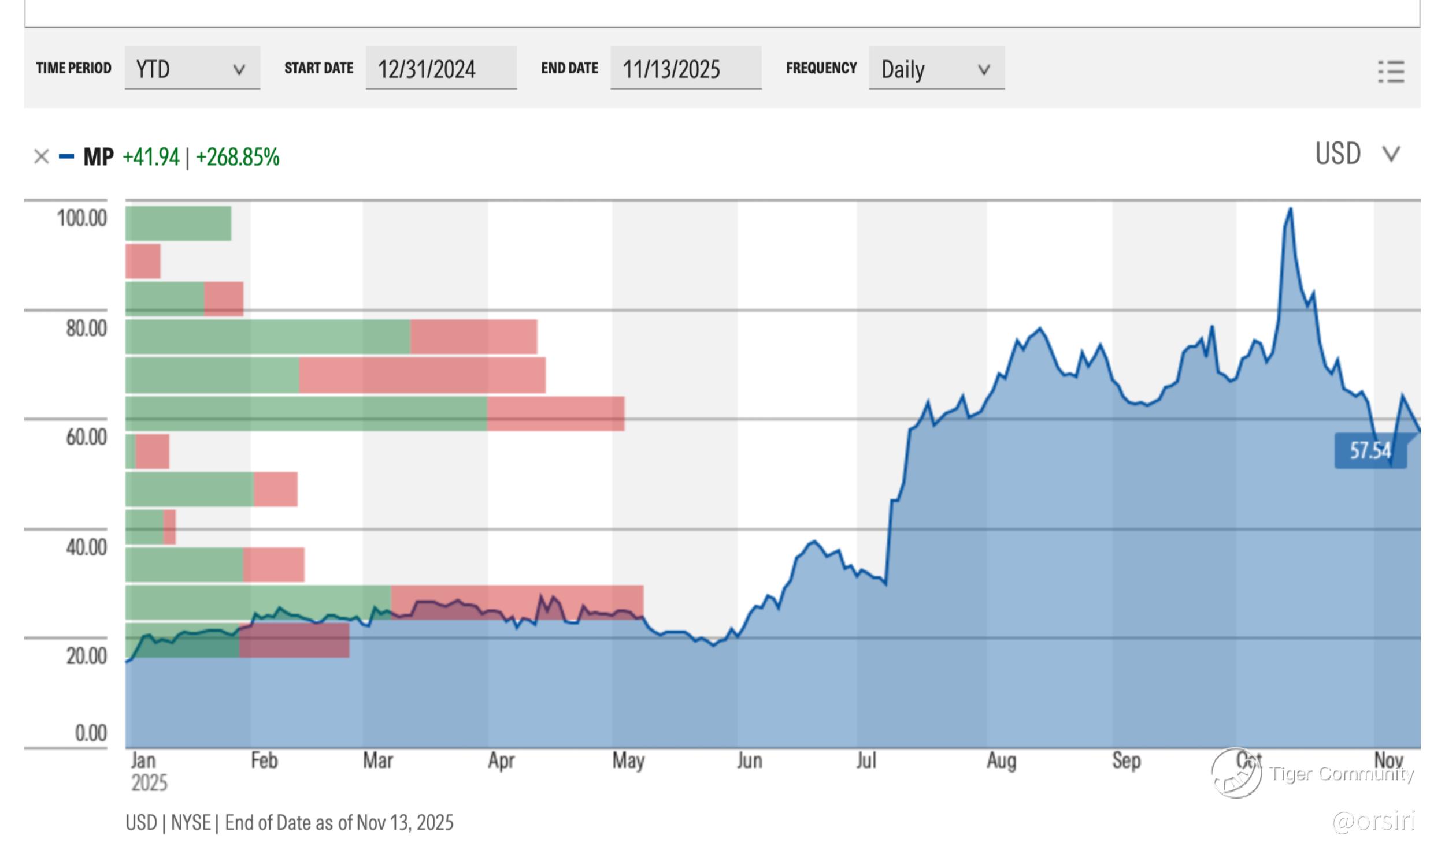Click the +268.85% percent change text

(238, 157)
